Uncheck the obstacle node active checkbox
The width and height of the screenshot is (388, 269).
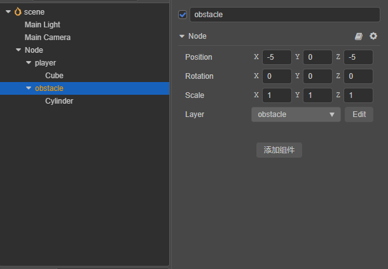click(x=183, y=15)
